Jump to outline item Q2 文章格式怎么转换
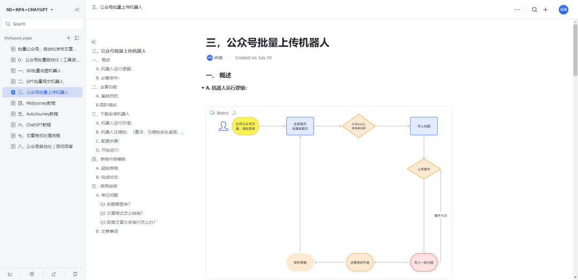578x280 pixels. (x=121, y=213)
